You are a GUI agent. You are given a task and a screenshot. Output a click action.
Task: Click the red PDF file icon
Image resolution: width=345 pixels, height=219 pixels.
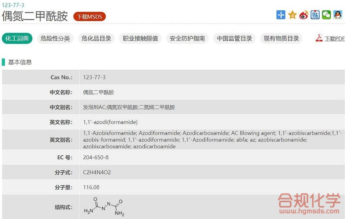[319, 38]
